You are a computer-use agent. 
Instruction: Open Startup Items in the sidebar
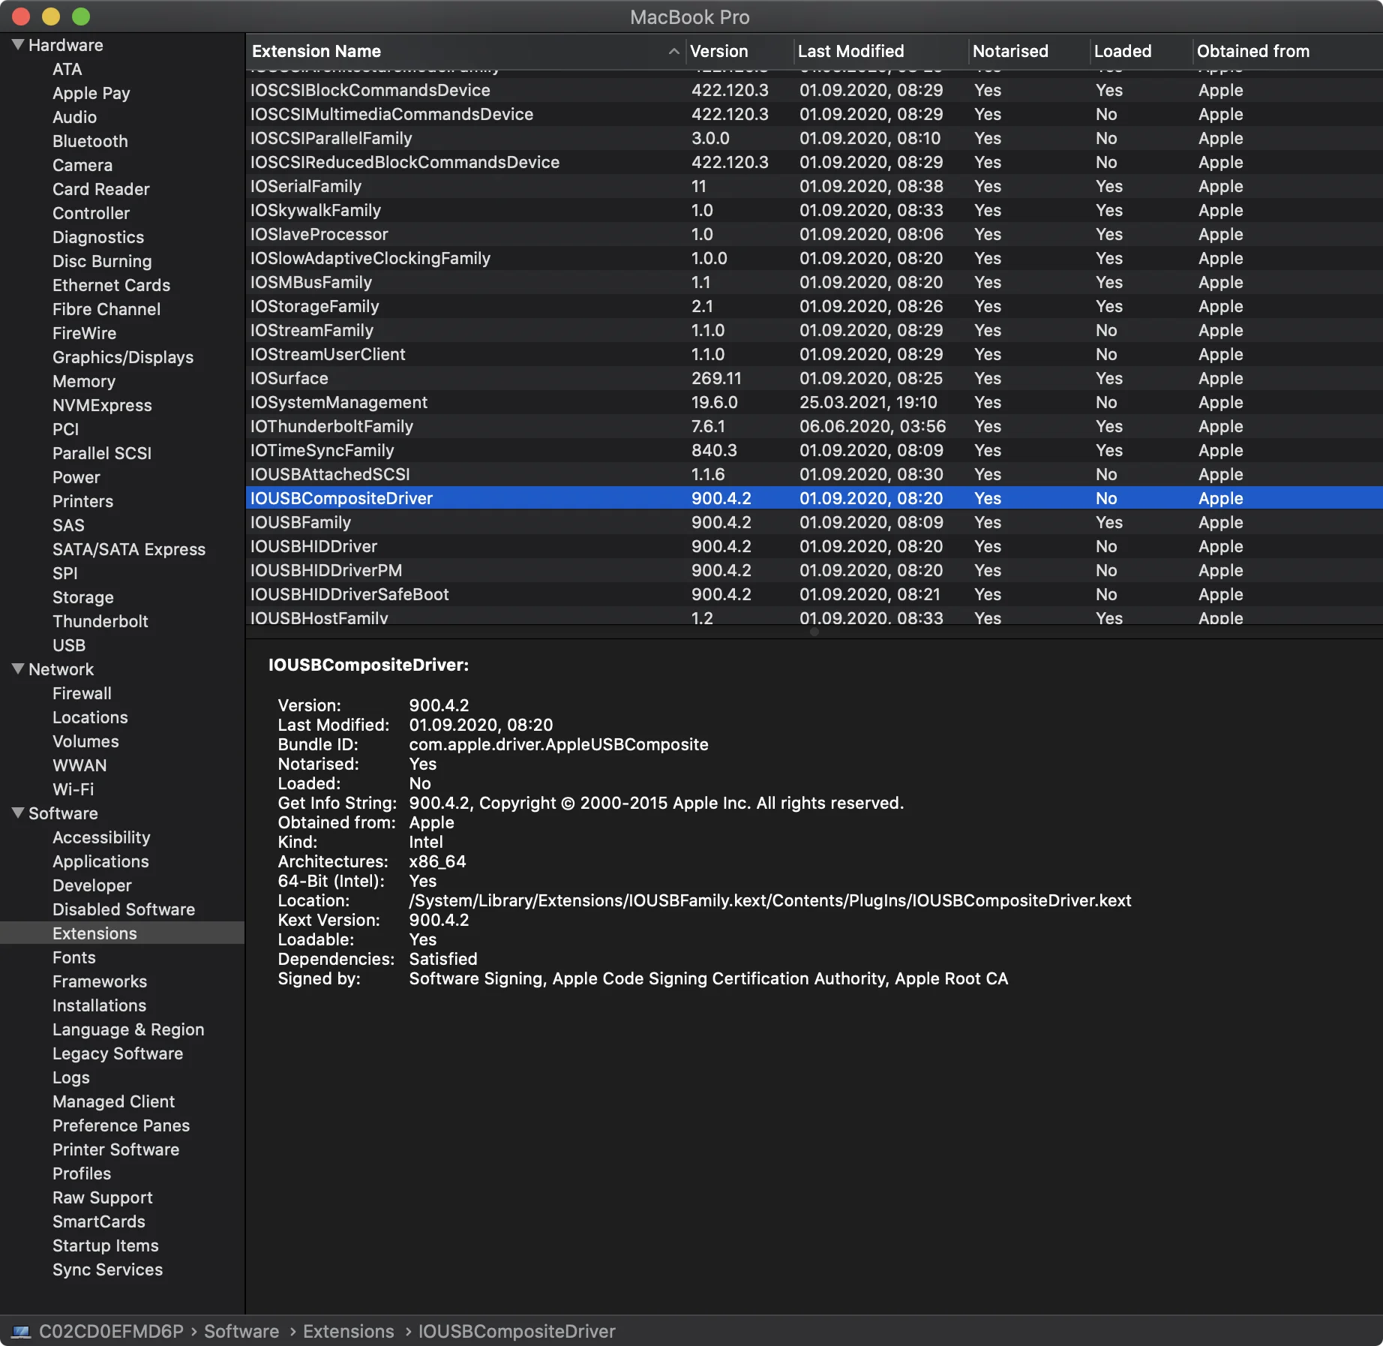coord(106,1245)
